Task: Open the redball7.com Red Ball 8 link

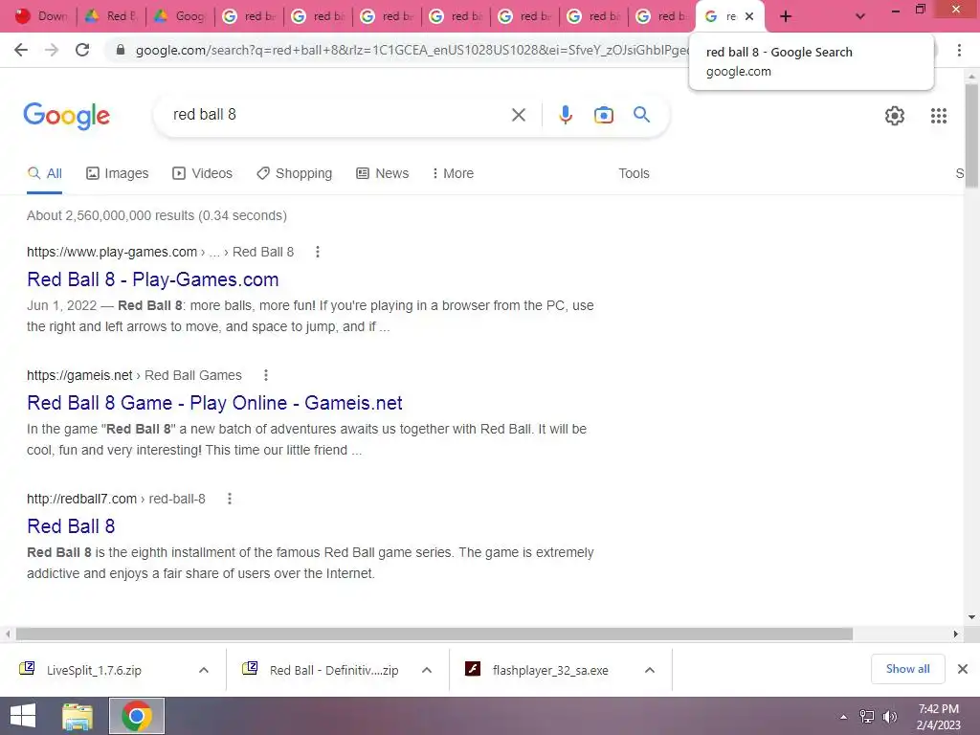Action: pos(71,526)
